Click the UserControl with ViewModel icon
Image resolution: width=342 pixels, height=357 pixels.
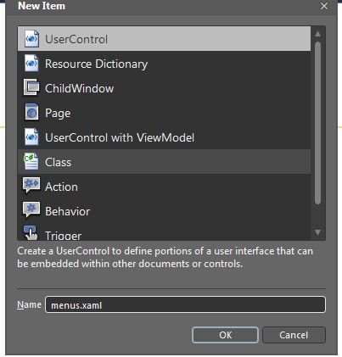pyautogui.click(x=31, y=137)
